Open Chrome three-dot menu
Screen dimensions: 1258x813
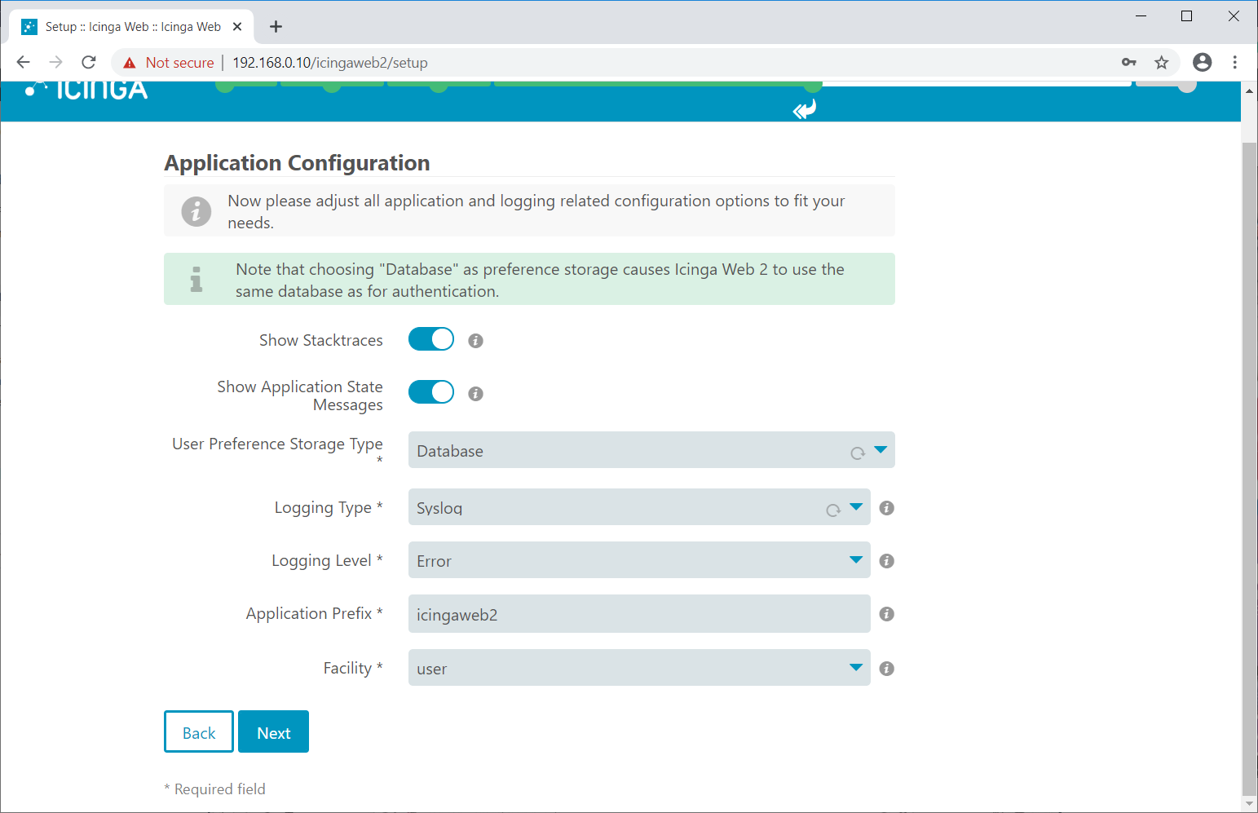[x=1235, y=62]
